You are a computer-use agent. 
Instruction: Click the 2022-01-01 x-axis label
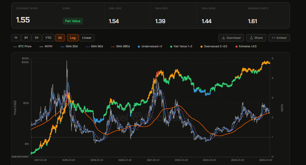pos(181,160)
